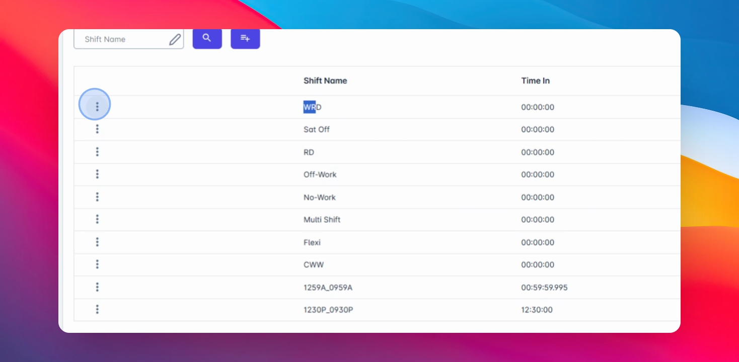Click the pencil icon in Shift Name field
The image size is (739, 362).
tap(175, 39)
